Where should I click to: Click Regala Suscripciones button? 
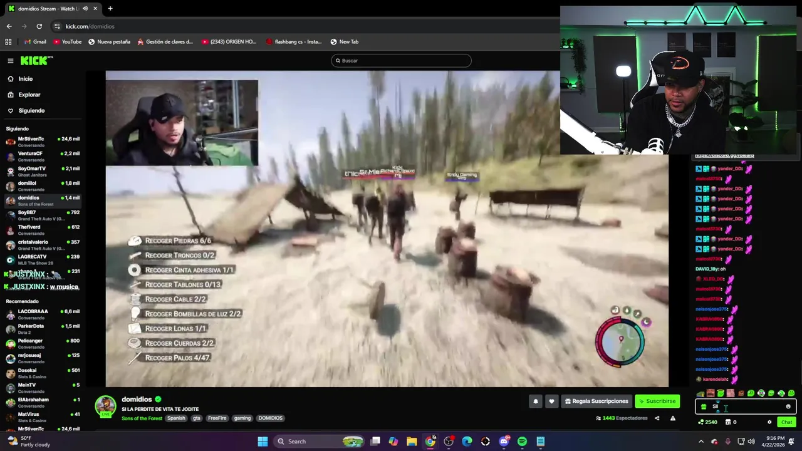click(596, 402)
